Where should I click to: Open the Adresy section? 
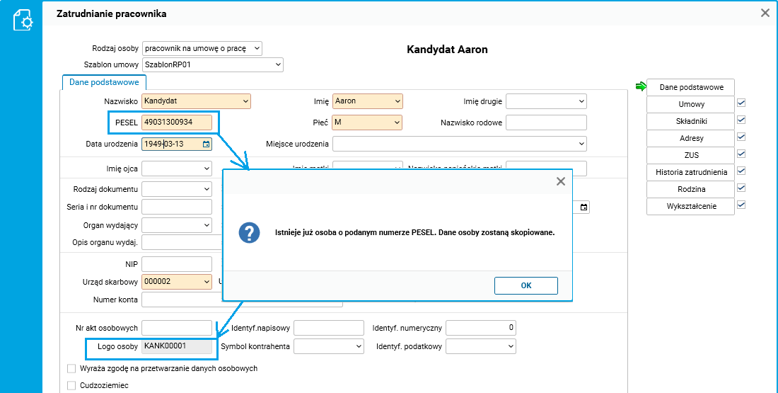[690, 138]
